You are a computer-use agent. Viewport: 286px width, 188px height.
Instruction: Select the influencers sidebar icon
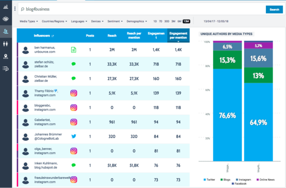(6, 31)
